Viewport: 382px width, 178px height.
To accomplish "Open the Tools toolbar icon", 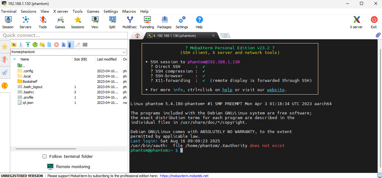I will click(43, 22).
